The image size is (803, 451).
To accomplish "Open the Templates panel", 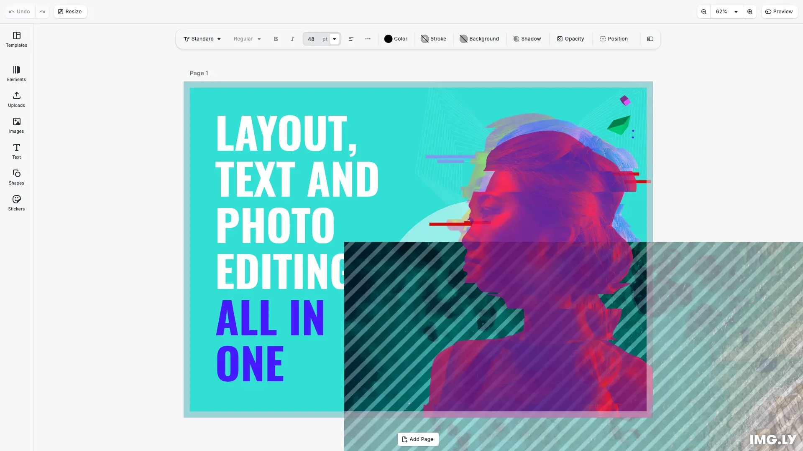I will [x=16, y=40].
